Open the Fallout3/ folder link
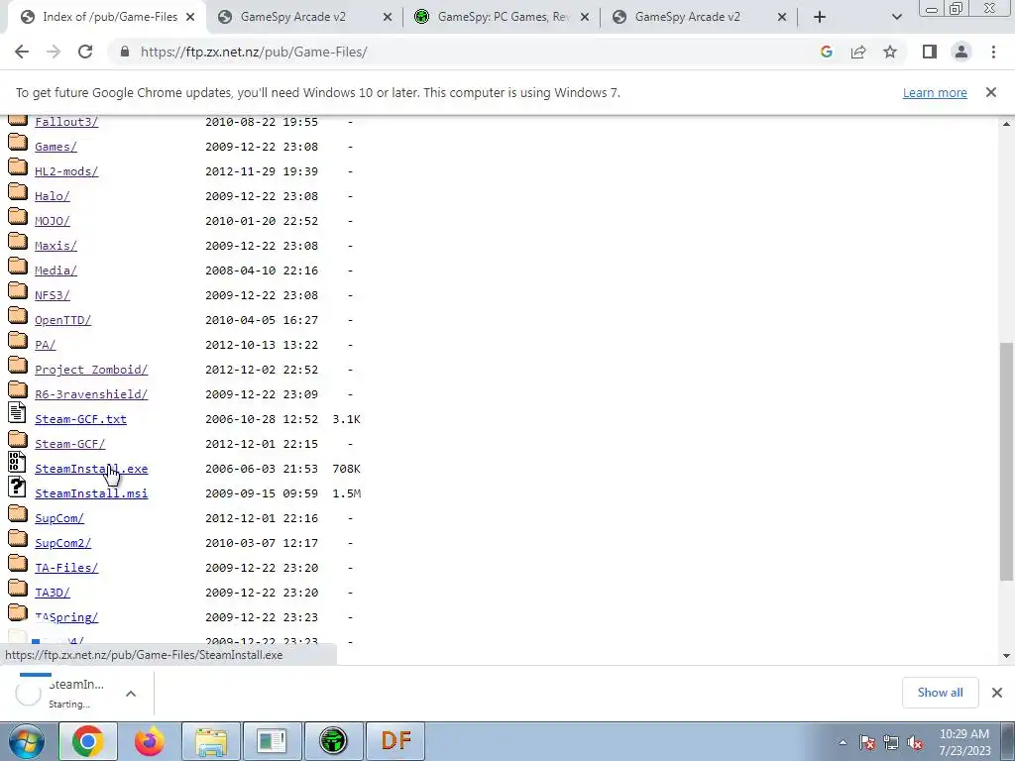The height and width of the screenshot is (761, 1015). 66,122
